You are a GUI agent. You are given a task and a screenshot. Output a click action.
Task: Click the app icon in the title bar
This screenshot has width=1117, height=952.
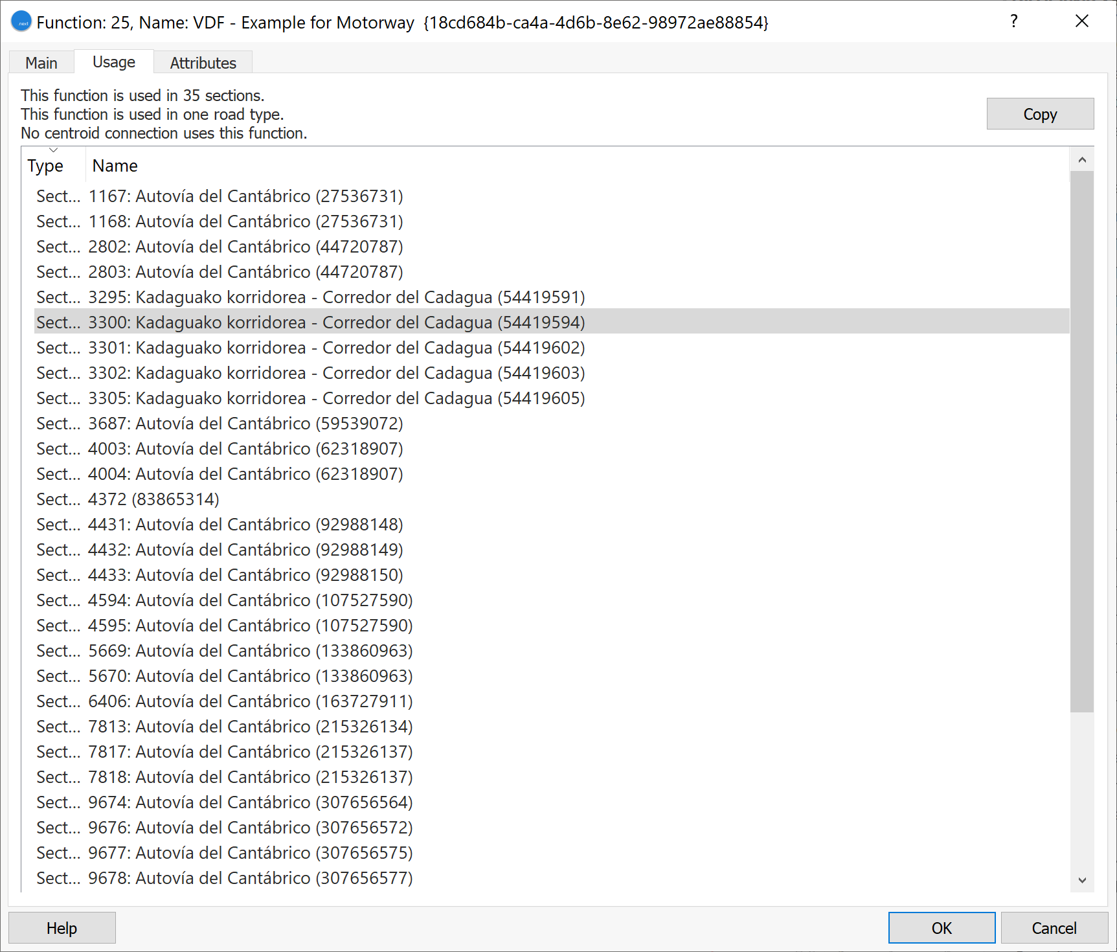pyautogui.click(x=21, y=22)
